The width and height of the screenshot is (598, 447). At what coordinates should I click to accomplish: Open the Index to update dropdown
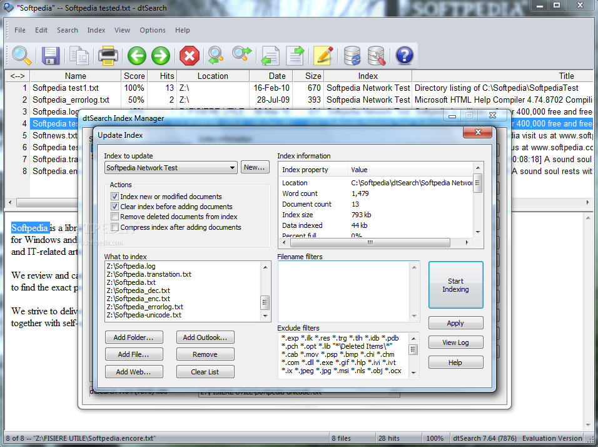tap(171, 168)
